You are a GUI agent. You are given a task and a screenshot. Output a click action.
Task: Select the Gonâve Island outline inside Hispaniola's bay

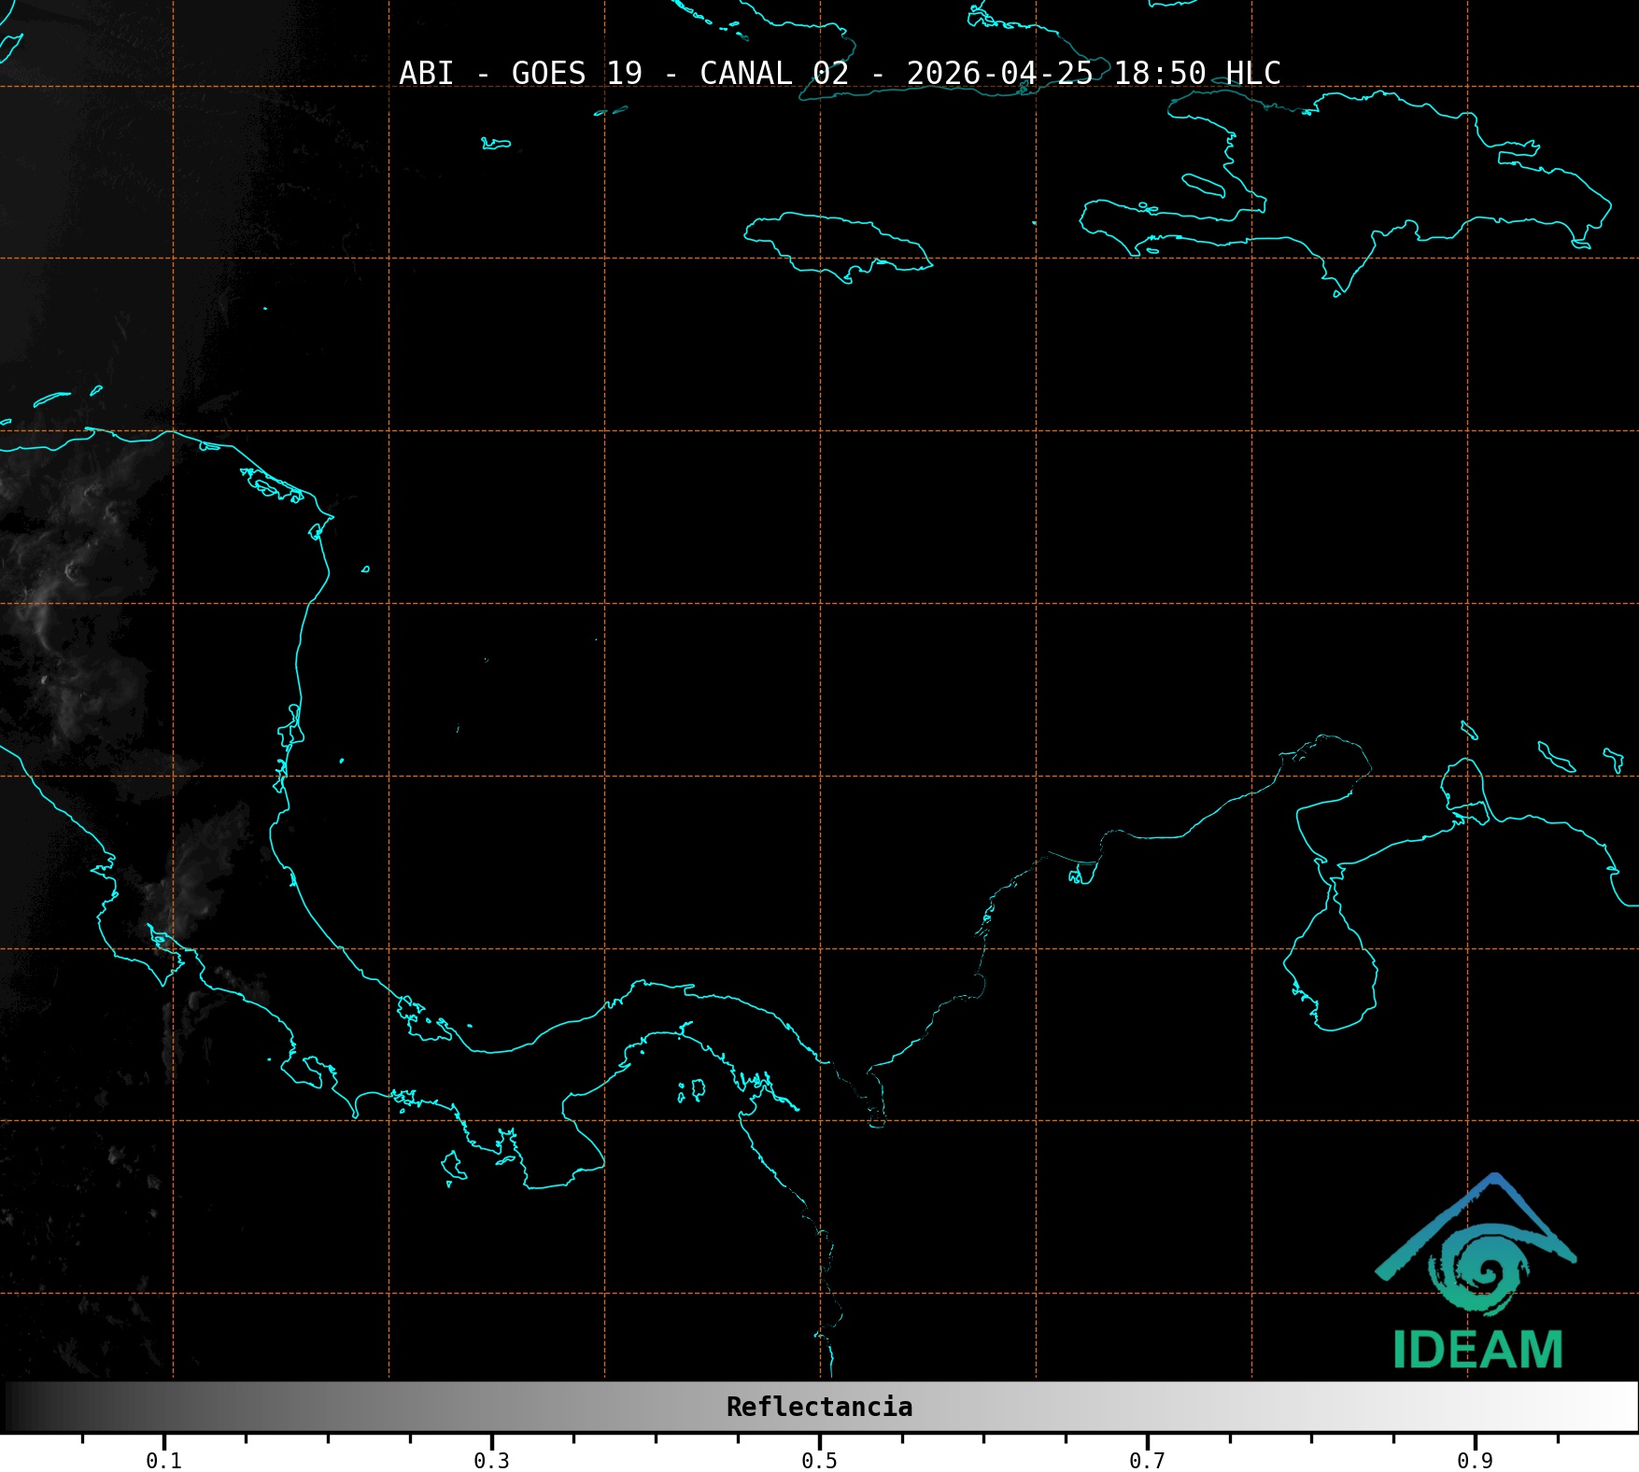pyautogui.click(x=1203, y=185)
